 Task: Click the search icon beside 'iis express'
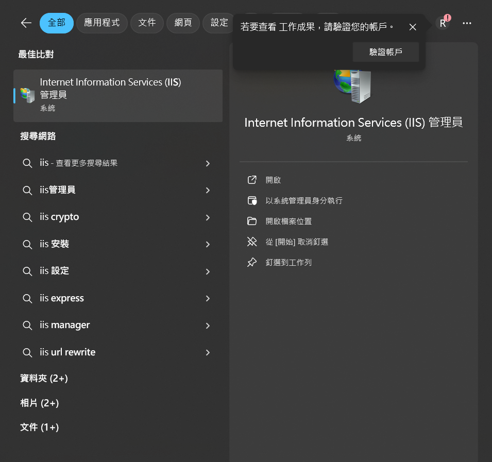tap(27, 299)
